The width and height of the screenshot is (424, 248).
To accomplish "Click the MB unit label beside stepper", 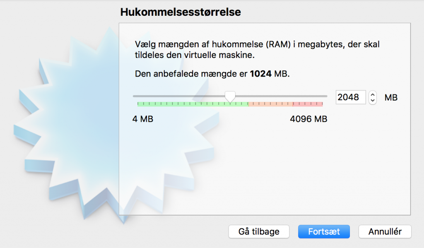I will click(391, 97).
